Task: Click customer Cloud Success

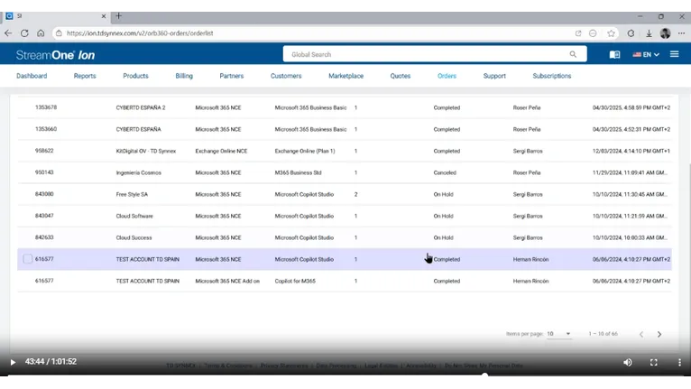Action: pos(134,237)
